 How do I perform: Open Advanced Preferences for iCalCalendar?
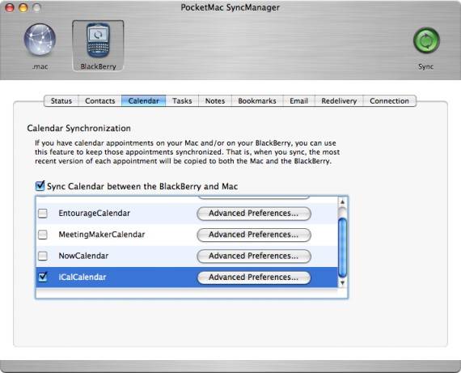click(254, 278)
